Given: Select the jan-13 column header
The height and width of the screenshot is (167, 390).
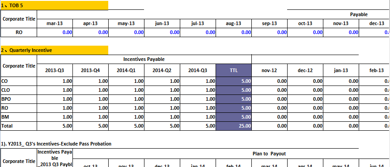Looking at the screenshot, I should (x=341, y=70).
